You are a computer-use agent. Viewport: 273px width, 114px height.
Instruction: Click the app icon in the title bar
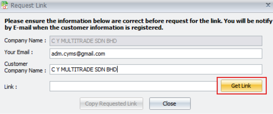[x=5, y=6]
